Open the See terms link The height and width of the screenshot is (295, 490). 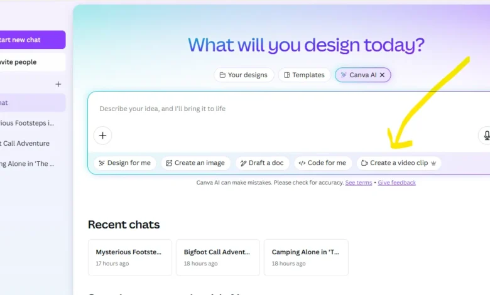[359, 183]
